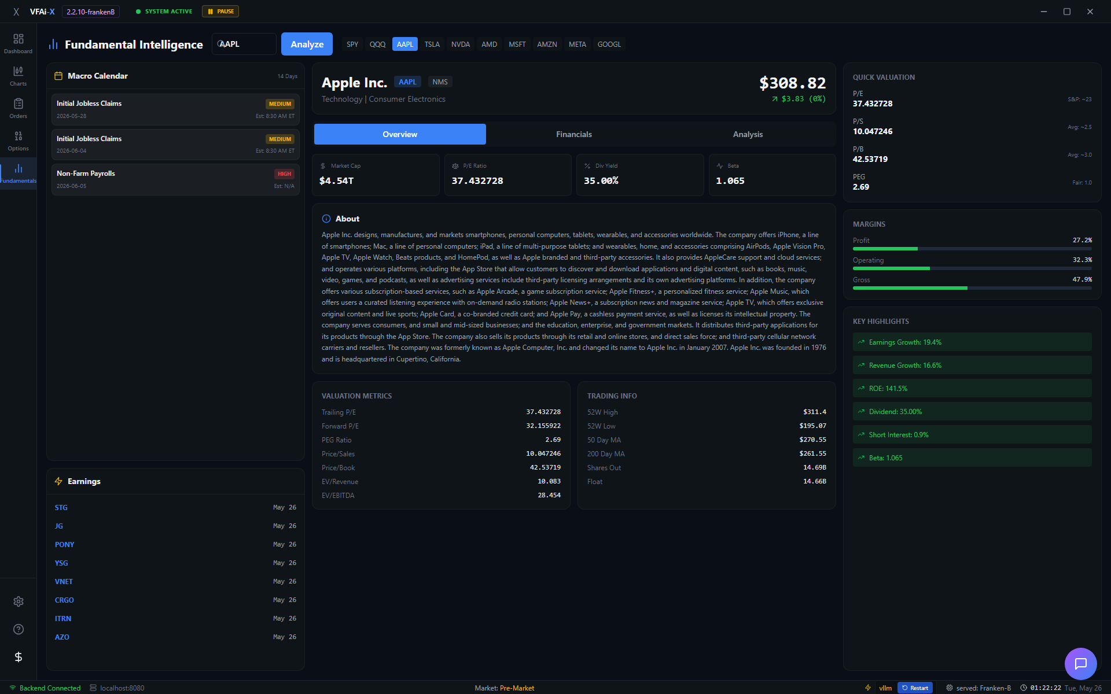Open the STG earnings entry

point(175,507)
